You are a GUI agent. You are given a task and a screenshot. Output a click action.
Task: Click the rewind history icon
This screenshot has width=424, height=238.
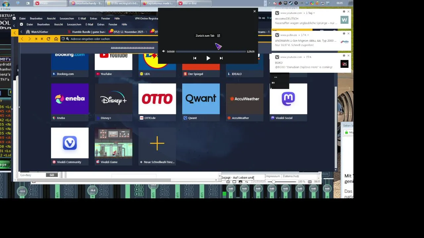coord(36,39)
